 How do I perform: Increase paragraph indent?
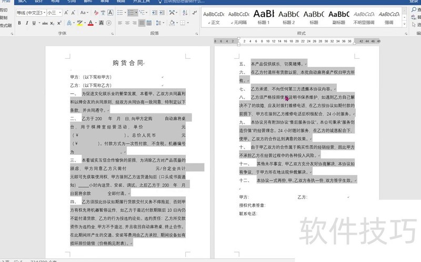162,13
